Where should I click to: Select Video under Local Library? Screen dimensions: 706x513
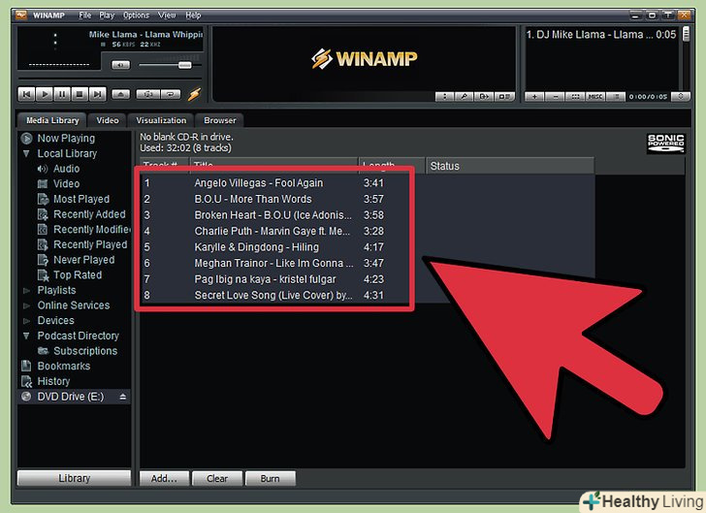pos(66,183)
